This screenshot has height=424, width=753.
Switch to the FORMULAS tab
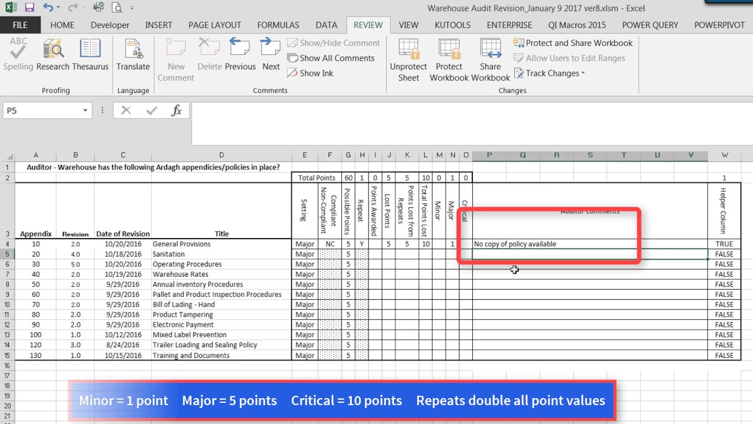[x=278, y=25]
